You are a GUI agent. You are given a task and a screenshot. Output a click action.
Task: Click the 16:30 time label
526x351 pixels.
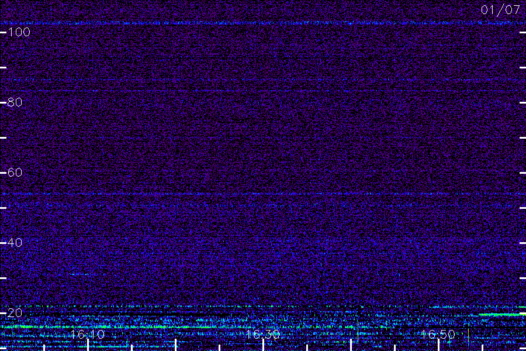tap(263, 335)
